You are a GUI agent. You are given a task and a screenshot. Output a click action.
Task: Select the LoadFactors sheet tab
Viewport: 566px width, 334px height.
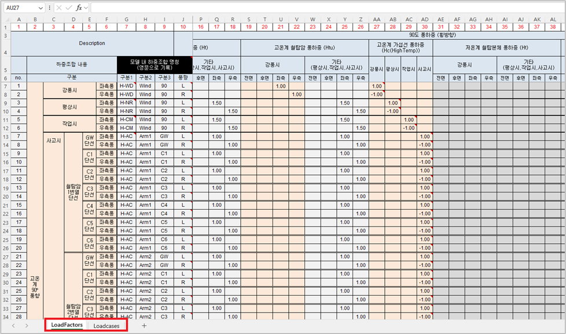click(67, 326)
